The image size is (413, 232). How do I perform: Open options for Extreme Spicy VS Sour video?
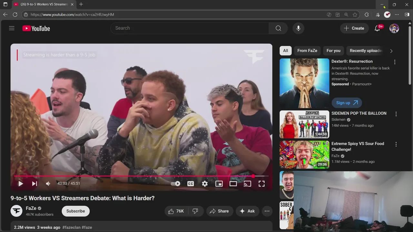(396, 144)
